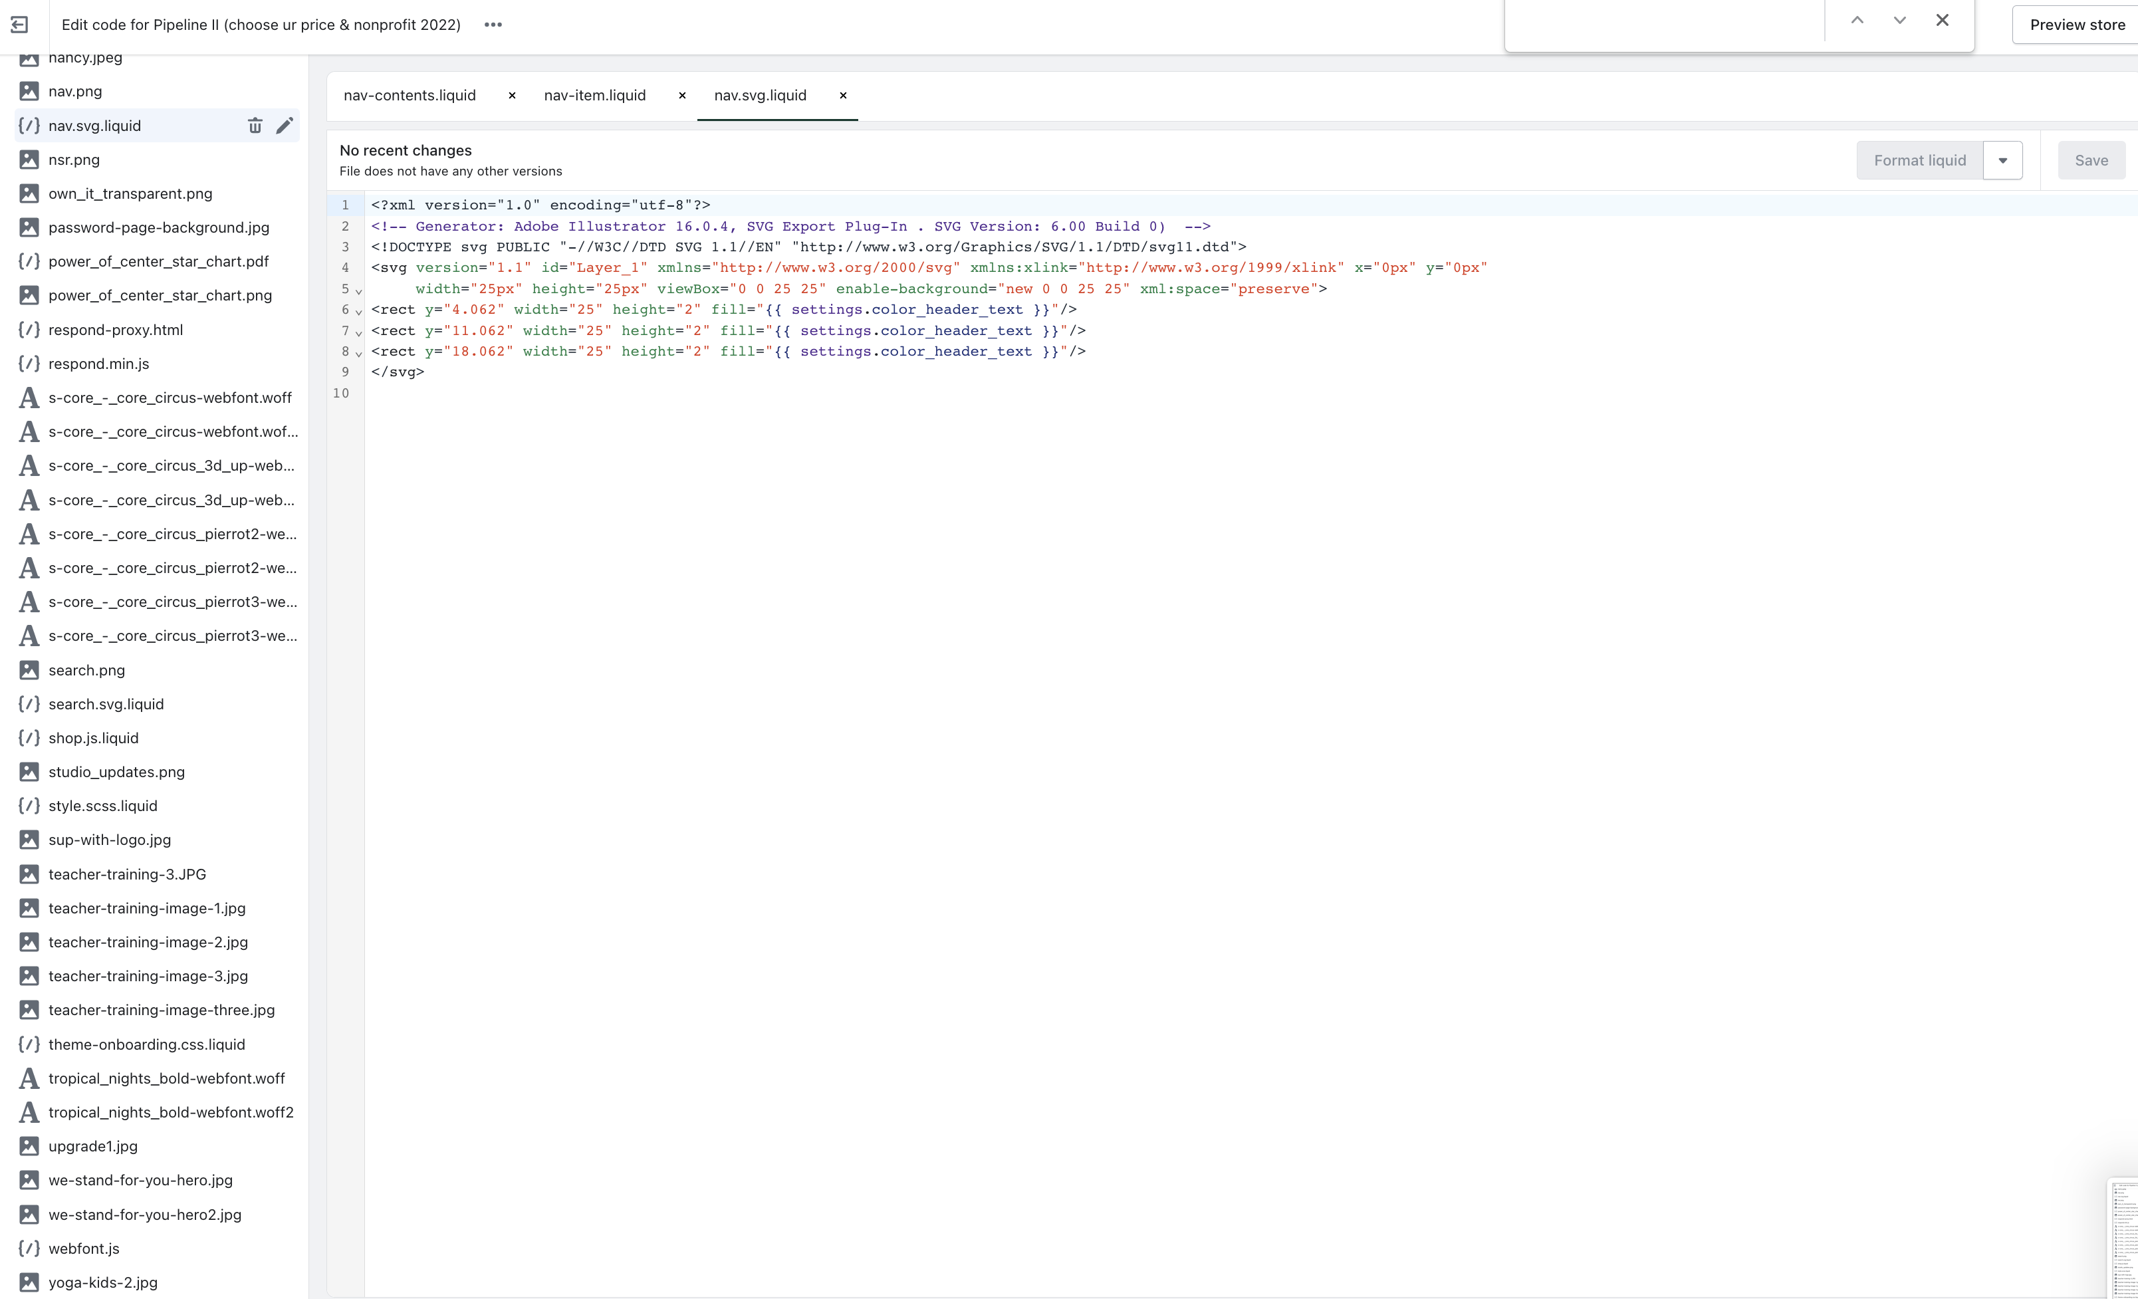Viewport: 2138px width, 1299px height.
Task: Collapse code fold at line 5
Action: (x=358, y=292)
